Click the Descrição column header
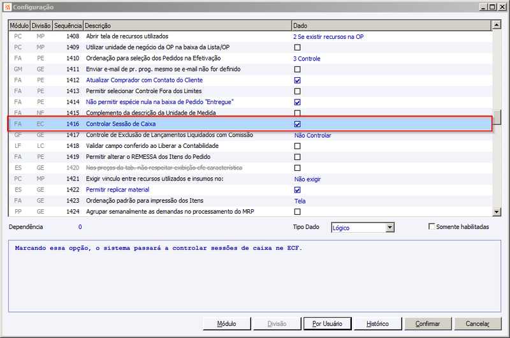This screenshot has width=510, height=338. coord(187,26)
